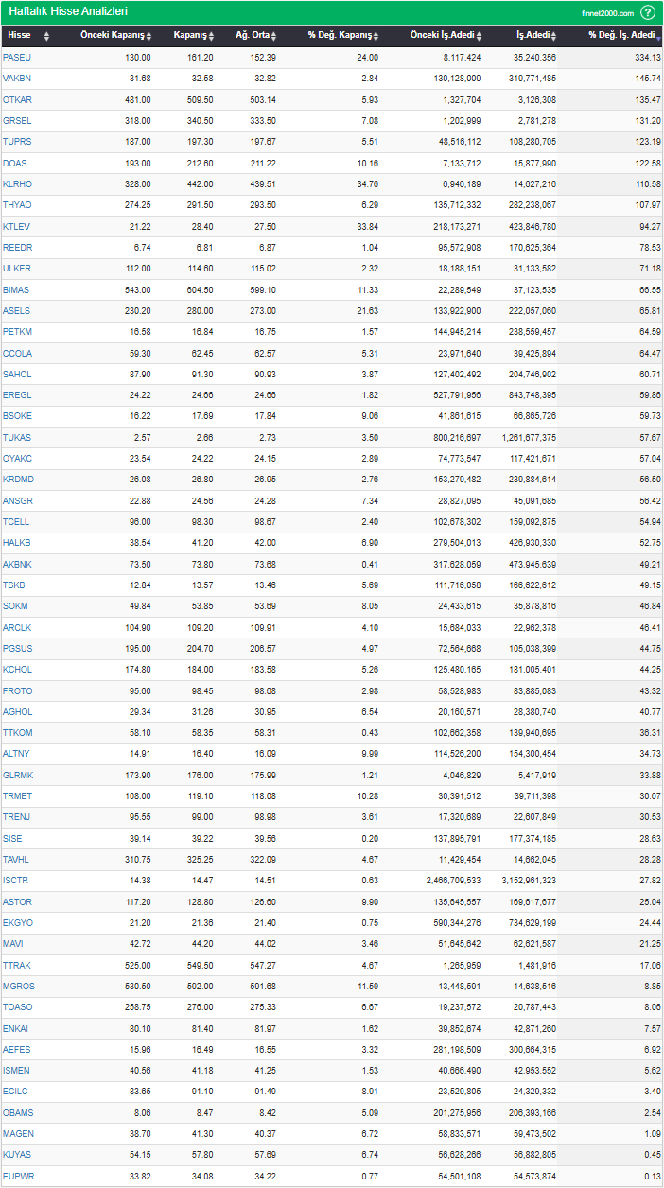
Task: Click sort arrows beside Önceki Kapanış
Action: tap(150, 36)
